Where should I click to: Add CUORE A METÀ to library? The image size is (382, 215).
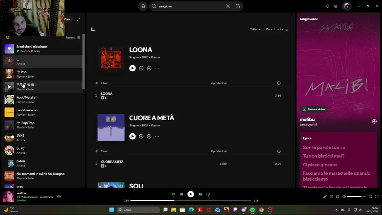click(141, 136)
